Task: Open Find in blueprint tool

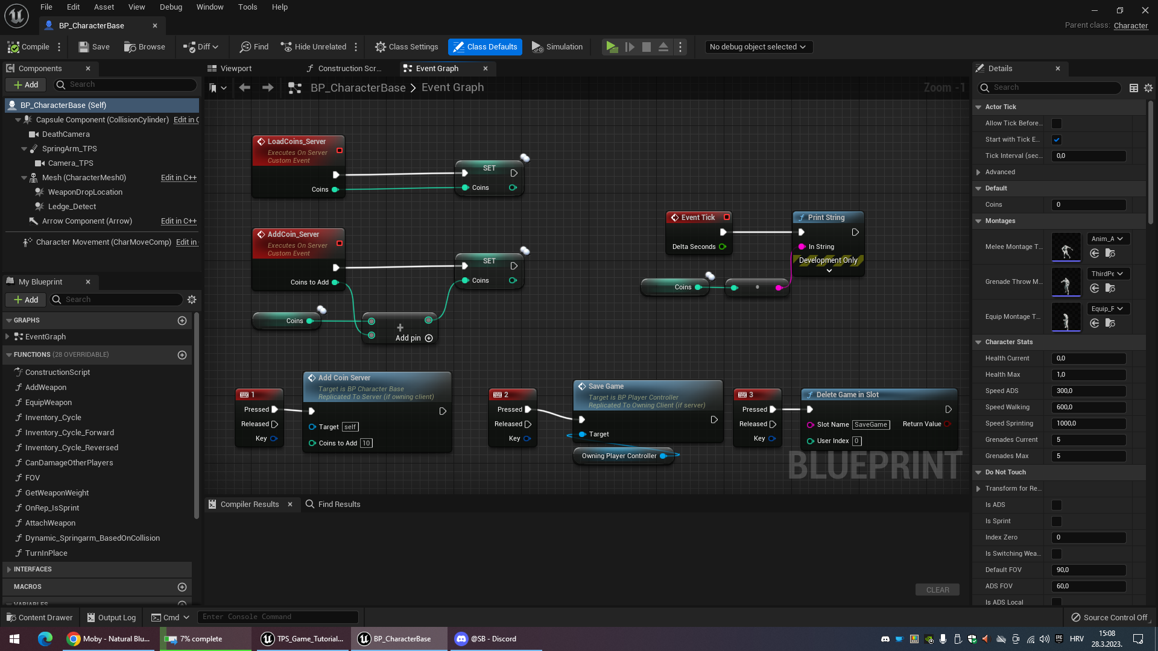Action: [x=253, y=47]
